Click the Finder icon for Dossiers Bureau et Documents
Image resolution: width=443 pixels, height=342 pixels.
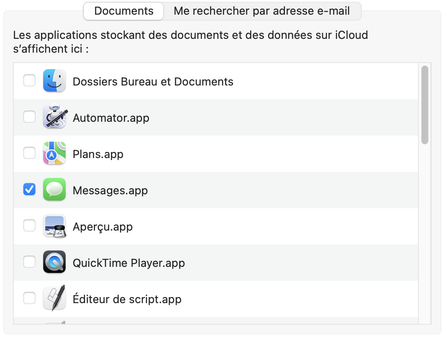tap(54, 81)
